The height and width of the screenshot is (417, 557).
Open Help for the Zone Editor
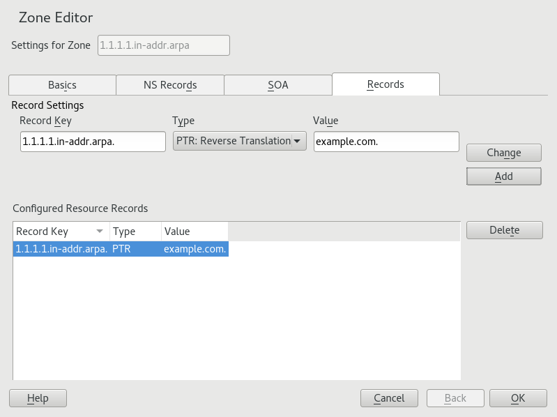point(38,398)
